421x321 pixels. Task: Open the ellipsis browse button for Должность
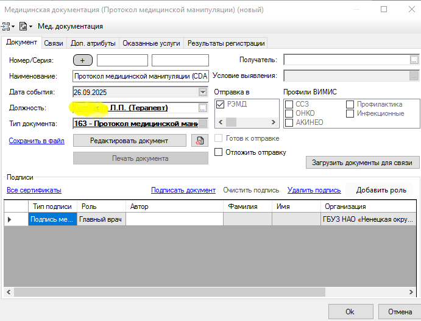203,108
